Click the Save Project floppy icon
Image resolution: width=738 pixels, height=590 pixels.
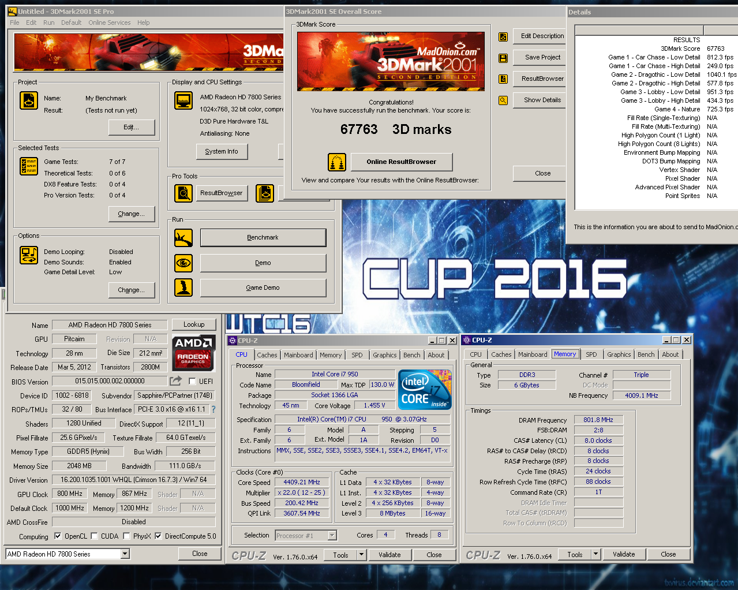(x=503, y=58)
